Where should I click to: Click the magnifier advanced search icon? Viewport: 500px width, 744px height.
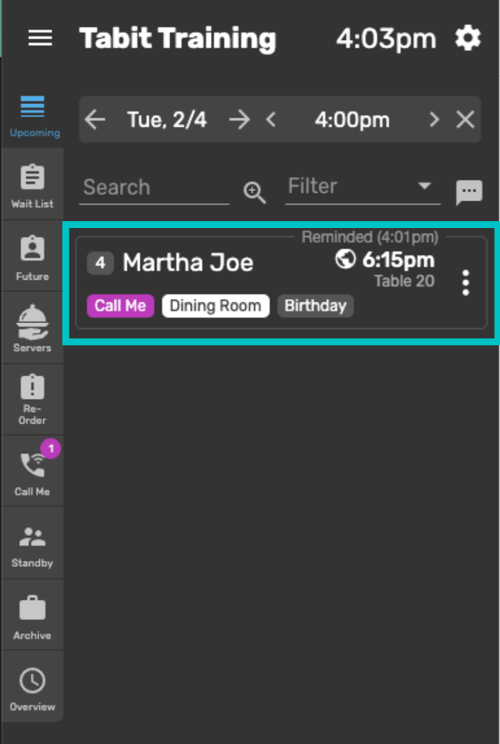click(255, 193)
